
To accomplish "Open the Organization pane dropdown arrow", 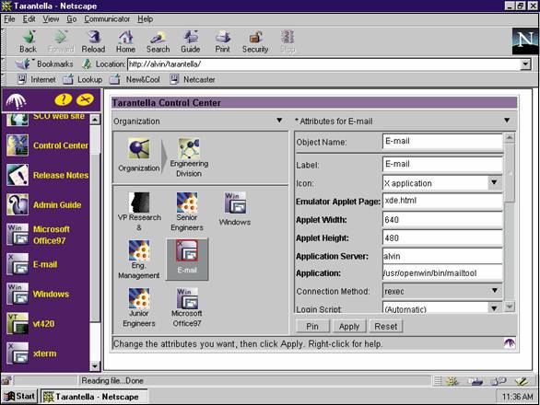I will coord(279,121).
